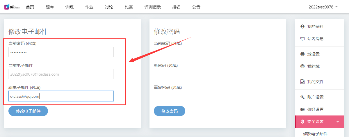Open 评测记录 in the top navigation

click(153, 7)
